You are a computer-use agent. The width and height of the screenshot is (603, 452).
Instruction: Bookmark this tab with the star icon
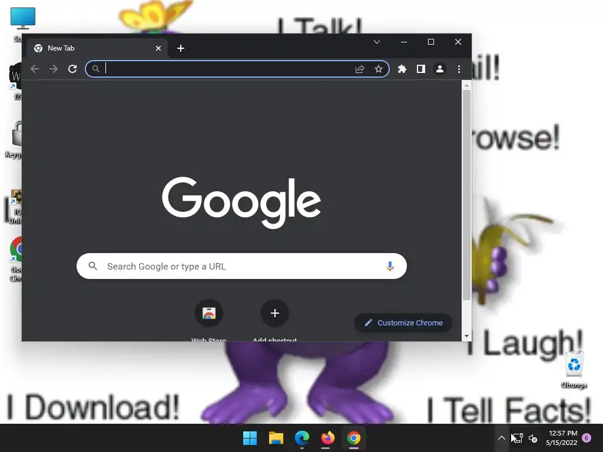[379, 69]
